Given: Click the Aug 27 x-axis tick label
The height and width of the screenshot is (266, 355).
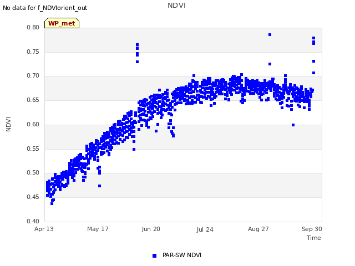Looking at the screenshot, I should tap(258, 229).
